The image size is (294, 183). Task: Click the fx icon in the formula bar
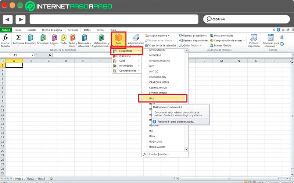50,55
